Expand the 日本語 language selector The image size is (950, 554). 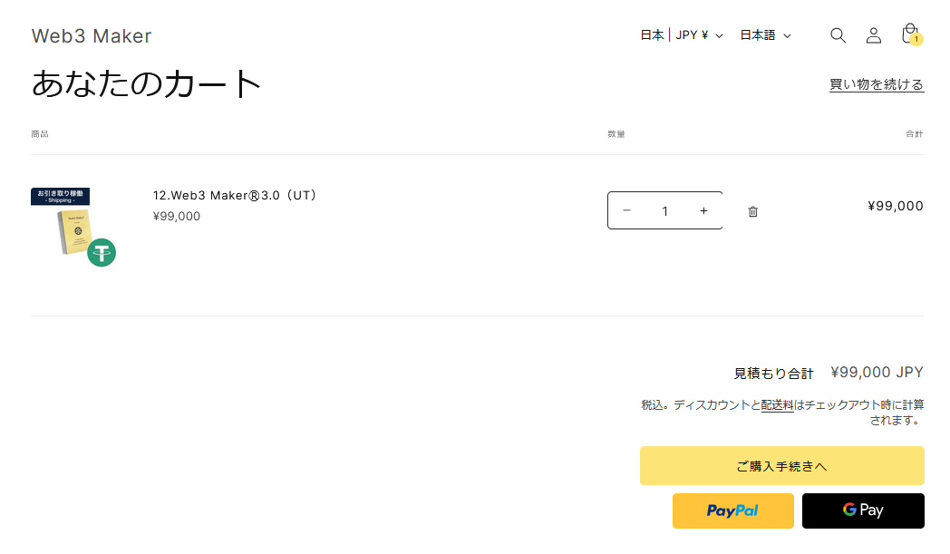766,35
